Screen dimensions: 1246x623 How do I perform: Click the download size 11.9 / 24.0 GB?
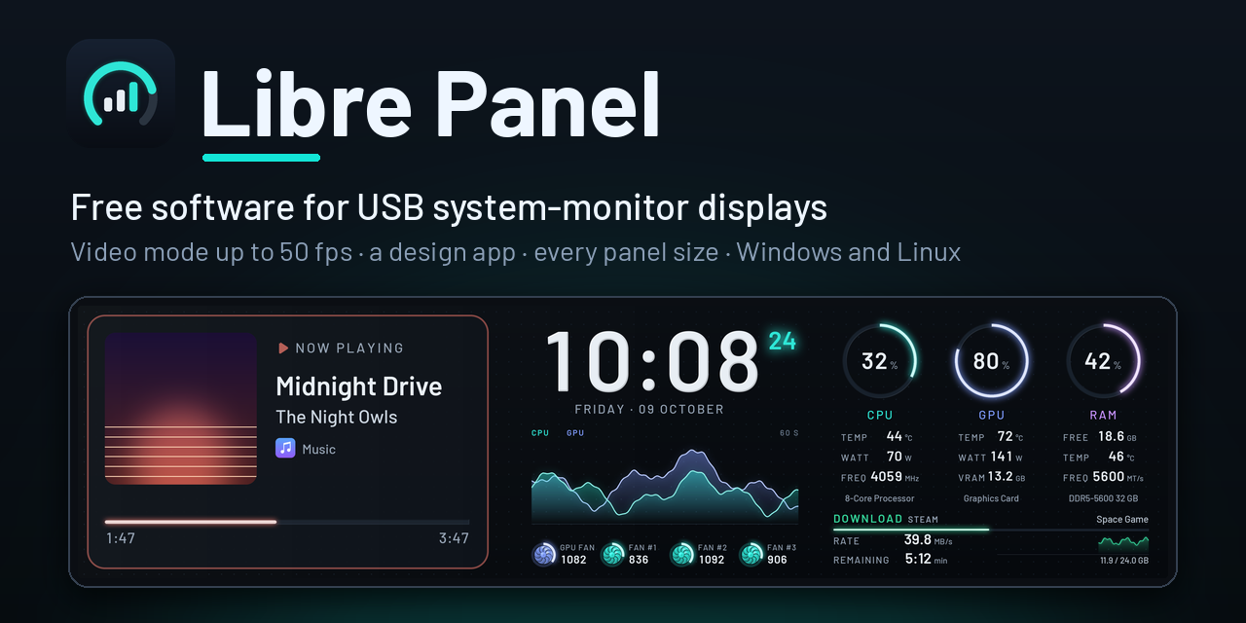click(x=1124, y=561)
